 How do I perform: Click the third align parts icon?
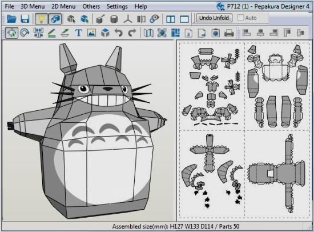(x=273, y=33)
